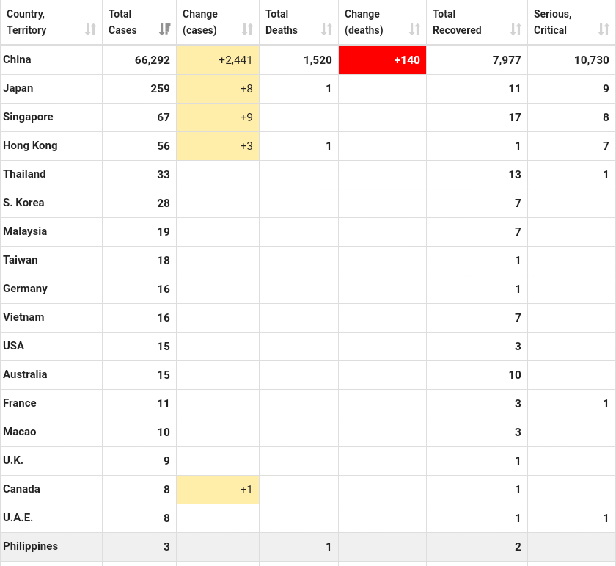Screen dimensions: 616x566
Task: Open the Japan country entry
Action: click(x=18, y=88)
